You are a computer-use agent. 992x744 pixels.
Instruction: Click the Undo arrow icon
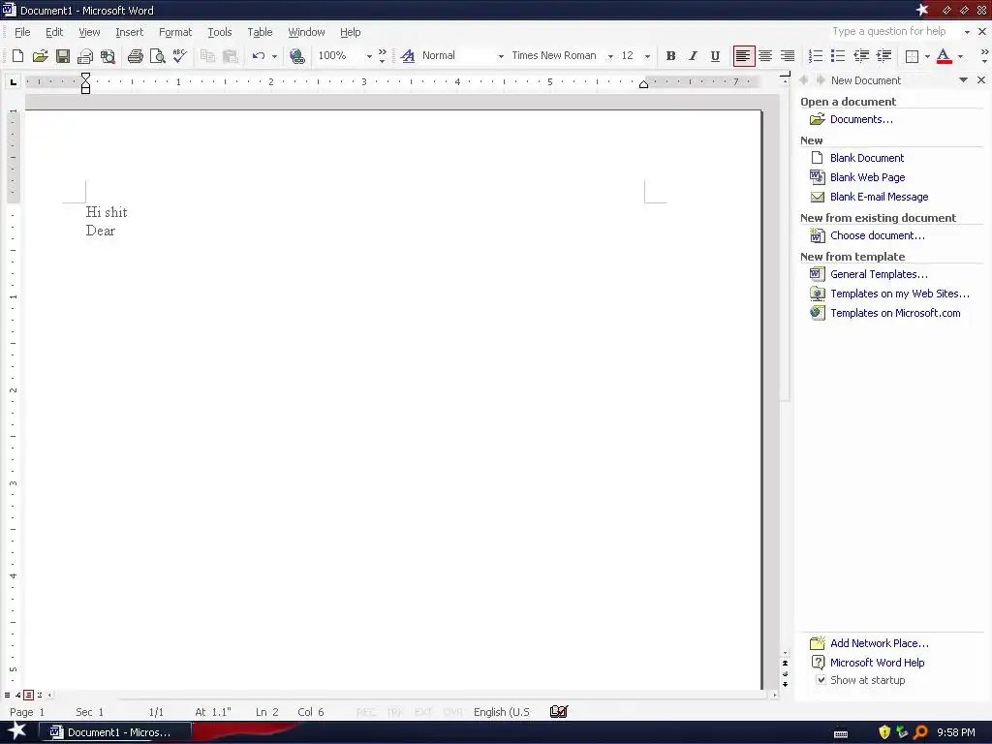click(x=258, y=55)
